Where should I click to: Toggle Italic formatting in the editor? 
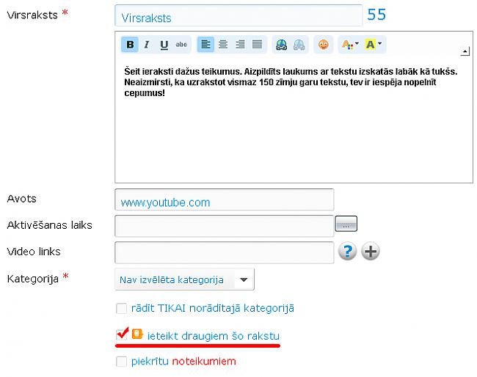tap(147, 45)
